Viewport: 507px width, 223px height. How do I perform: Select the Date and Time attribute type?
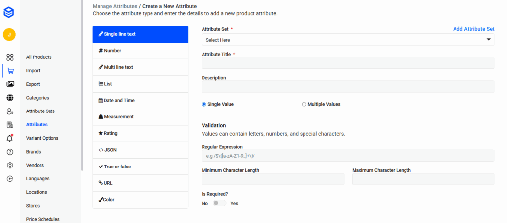(140, 100)
